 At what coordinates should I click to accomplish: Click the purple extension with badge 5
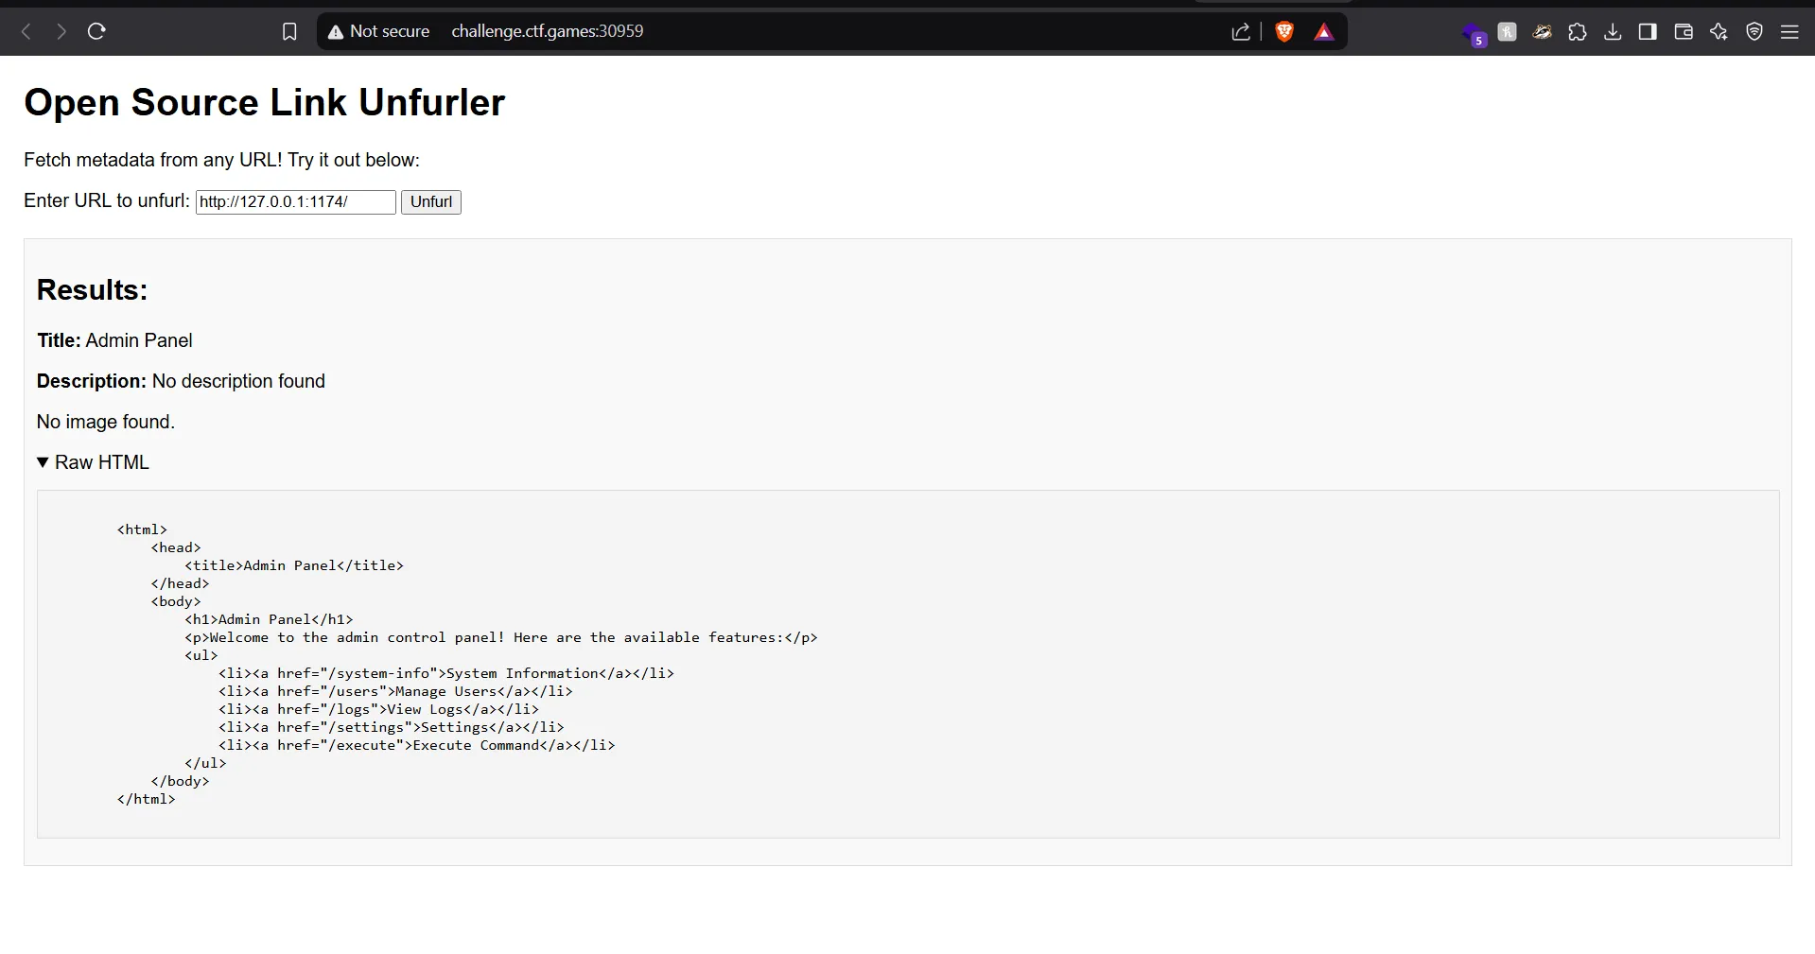coord(1473,35)
